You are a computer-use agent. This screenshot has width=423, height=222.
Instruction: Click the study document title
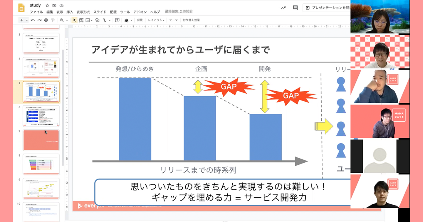(x=35, y=5)
